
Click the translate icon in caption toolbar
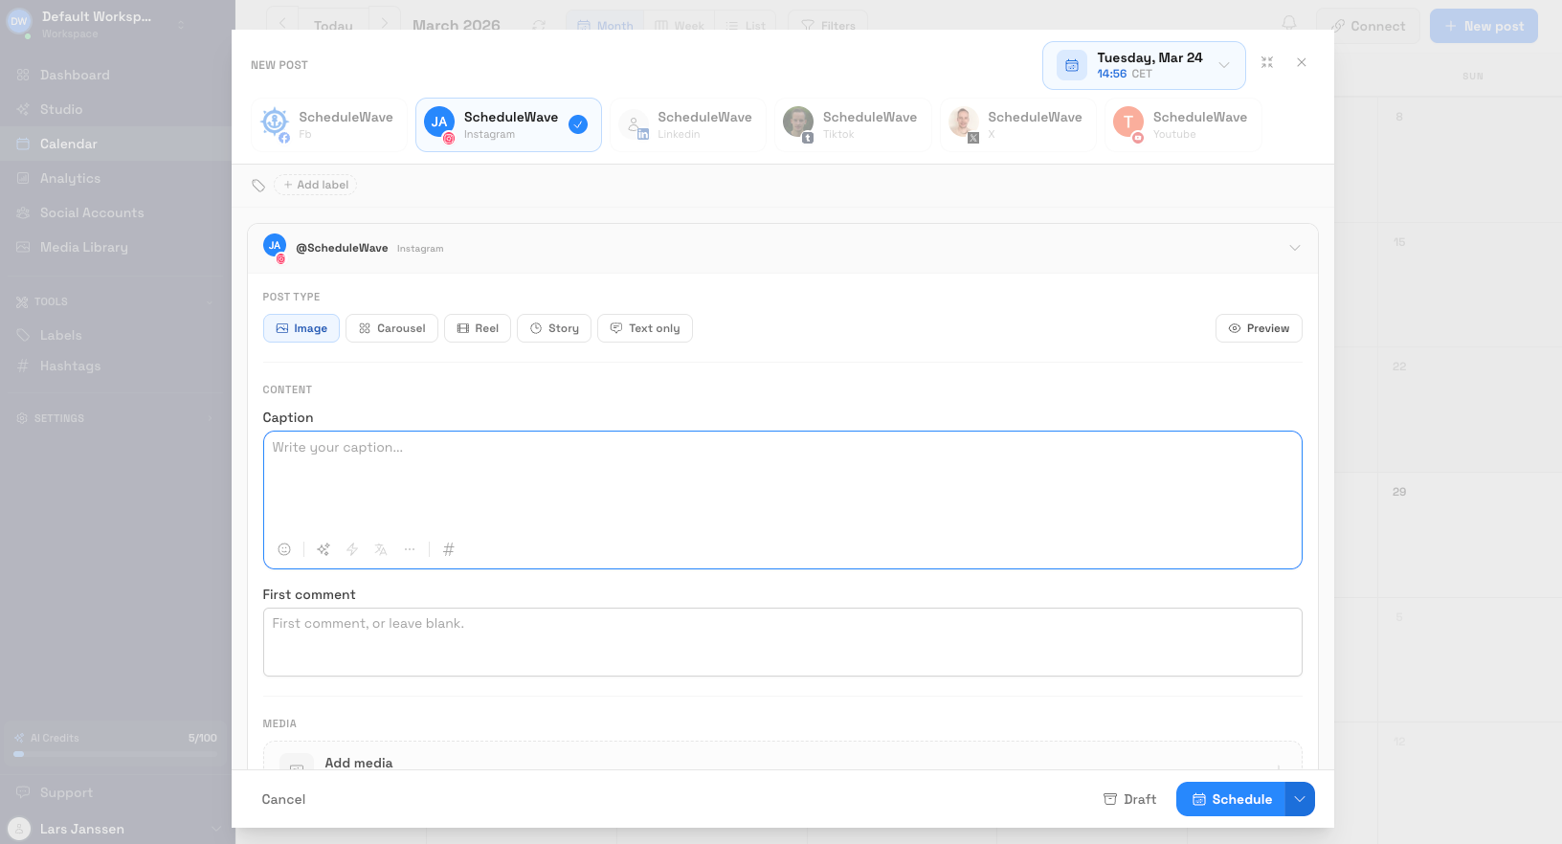click(x=381, y=549)
